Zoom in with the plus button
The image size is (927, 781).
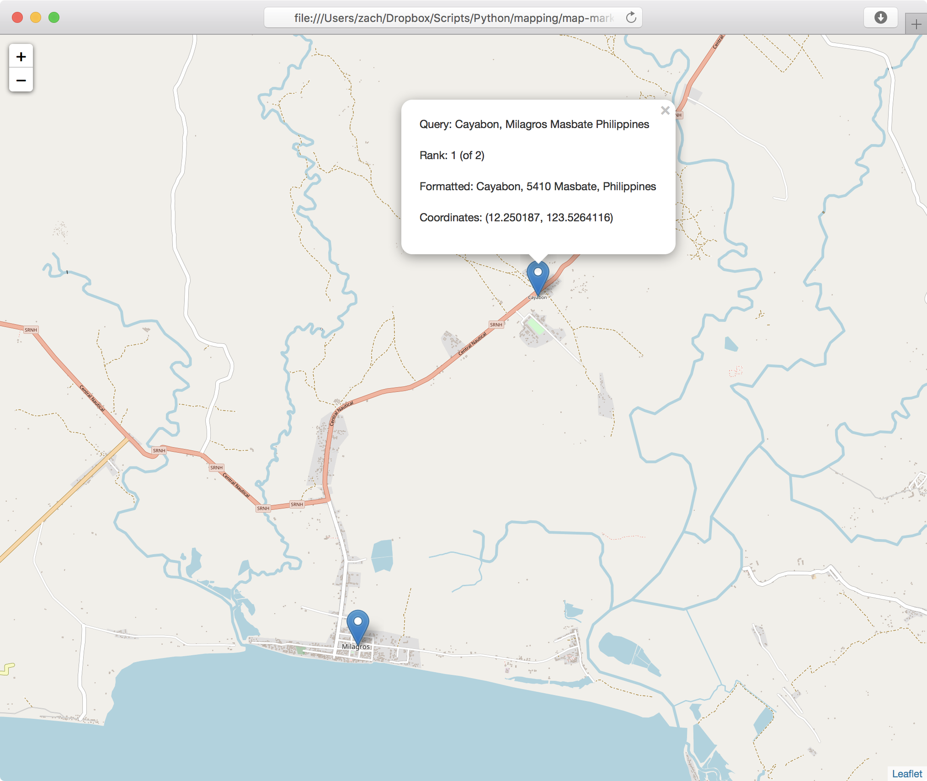click(x=21, y=56)
